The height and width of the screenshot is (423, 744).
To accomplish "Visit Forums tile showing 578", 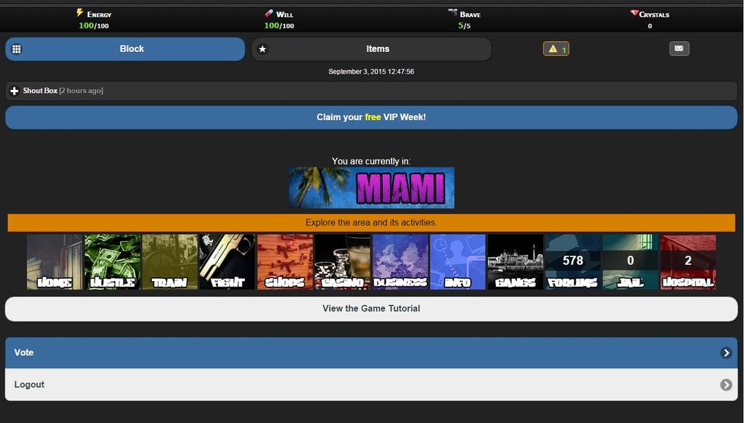I will 573,262.
